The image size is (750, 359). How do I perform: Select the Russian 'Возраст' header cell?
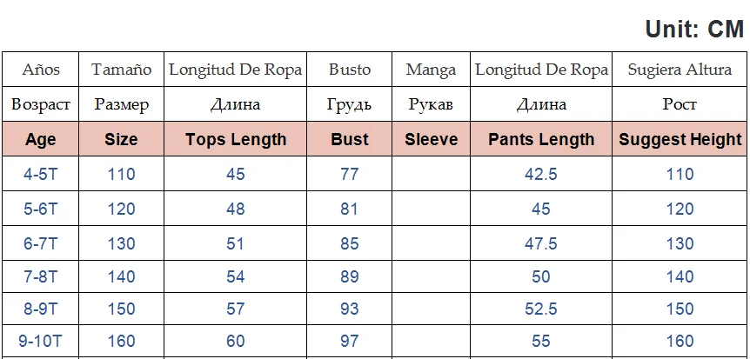coord(41,104)
